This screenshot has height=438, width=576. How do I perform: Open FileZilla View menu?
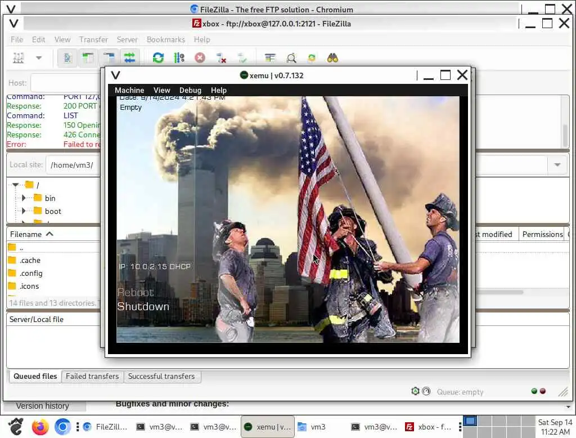(62, 39)
